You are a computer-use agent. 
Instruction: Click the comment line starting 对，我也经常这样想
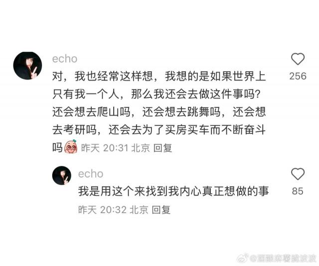click(159, 76)
